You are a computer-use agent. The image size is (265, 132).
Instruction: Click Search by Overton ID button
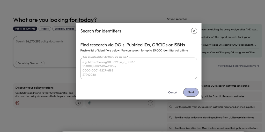point(30,63)
